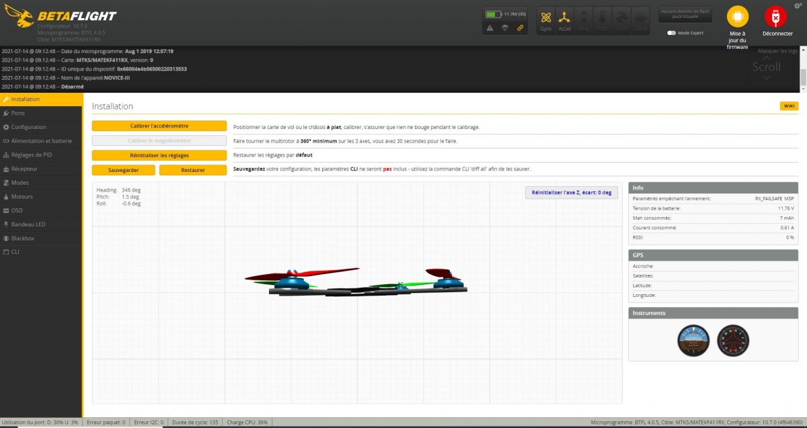Screen dimensions: 807x428
Task: Open settings via top-right gear icon
Action: pos(797,5)
